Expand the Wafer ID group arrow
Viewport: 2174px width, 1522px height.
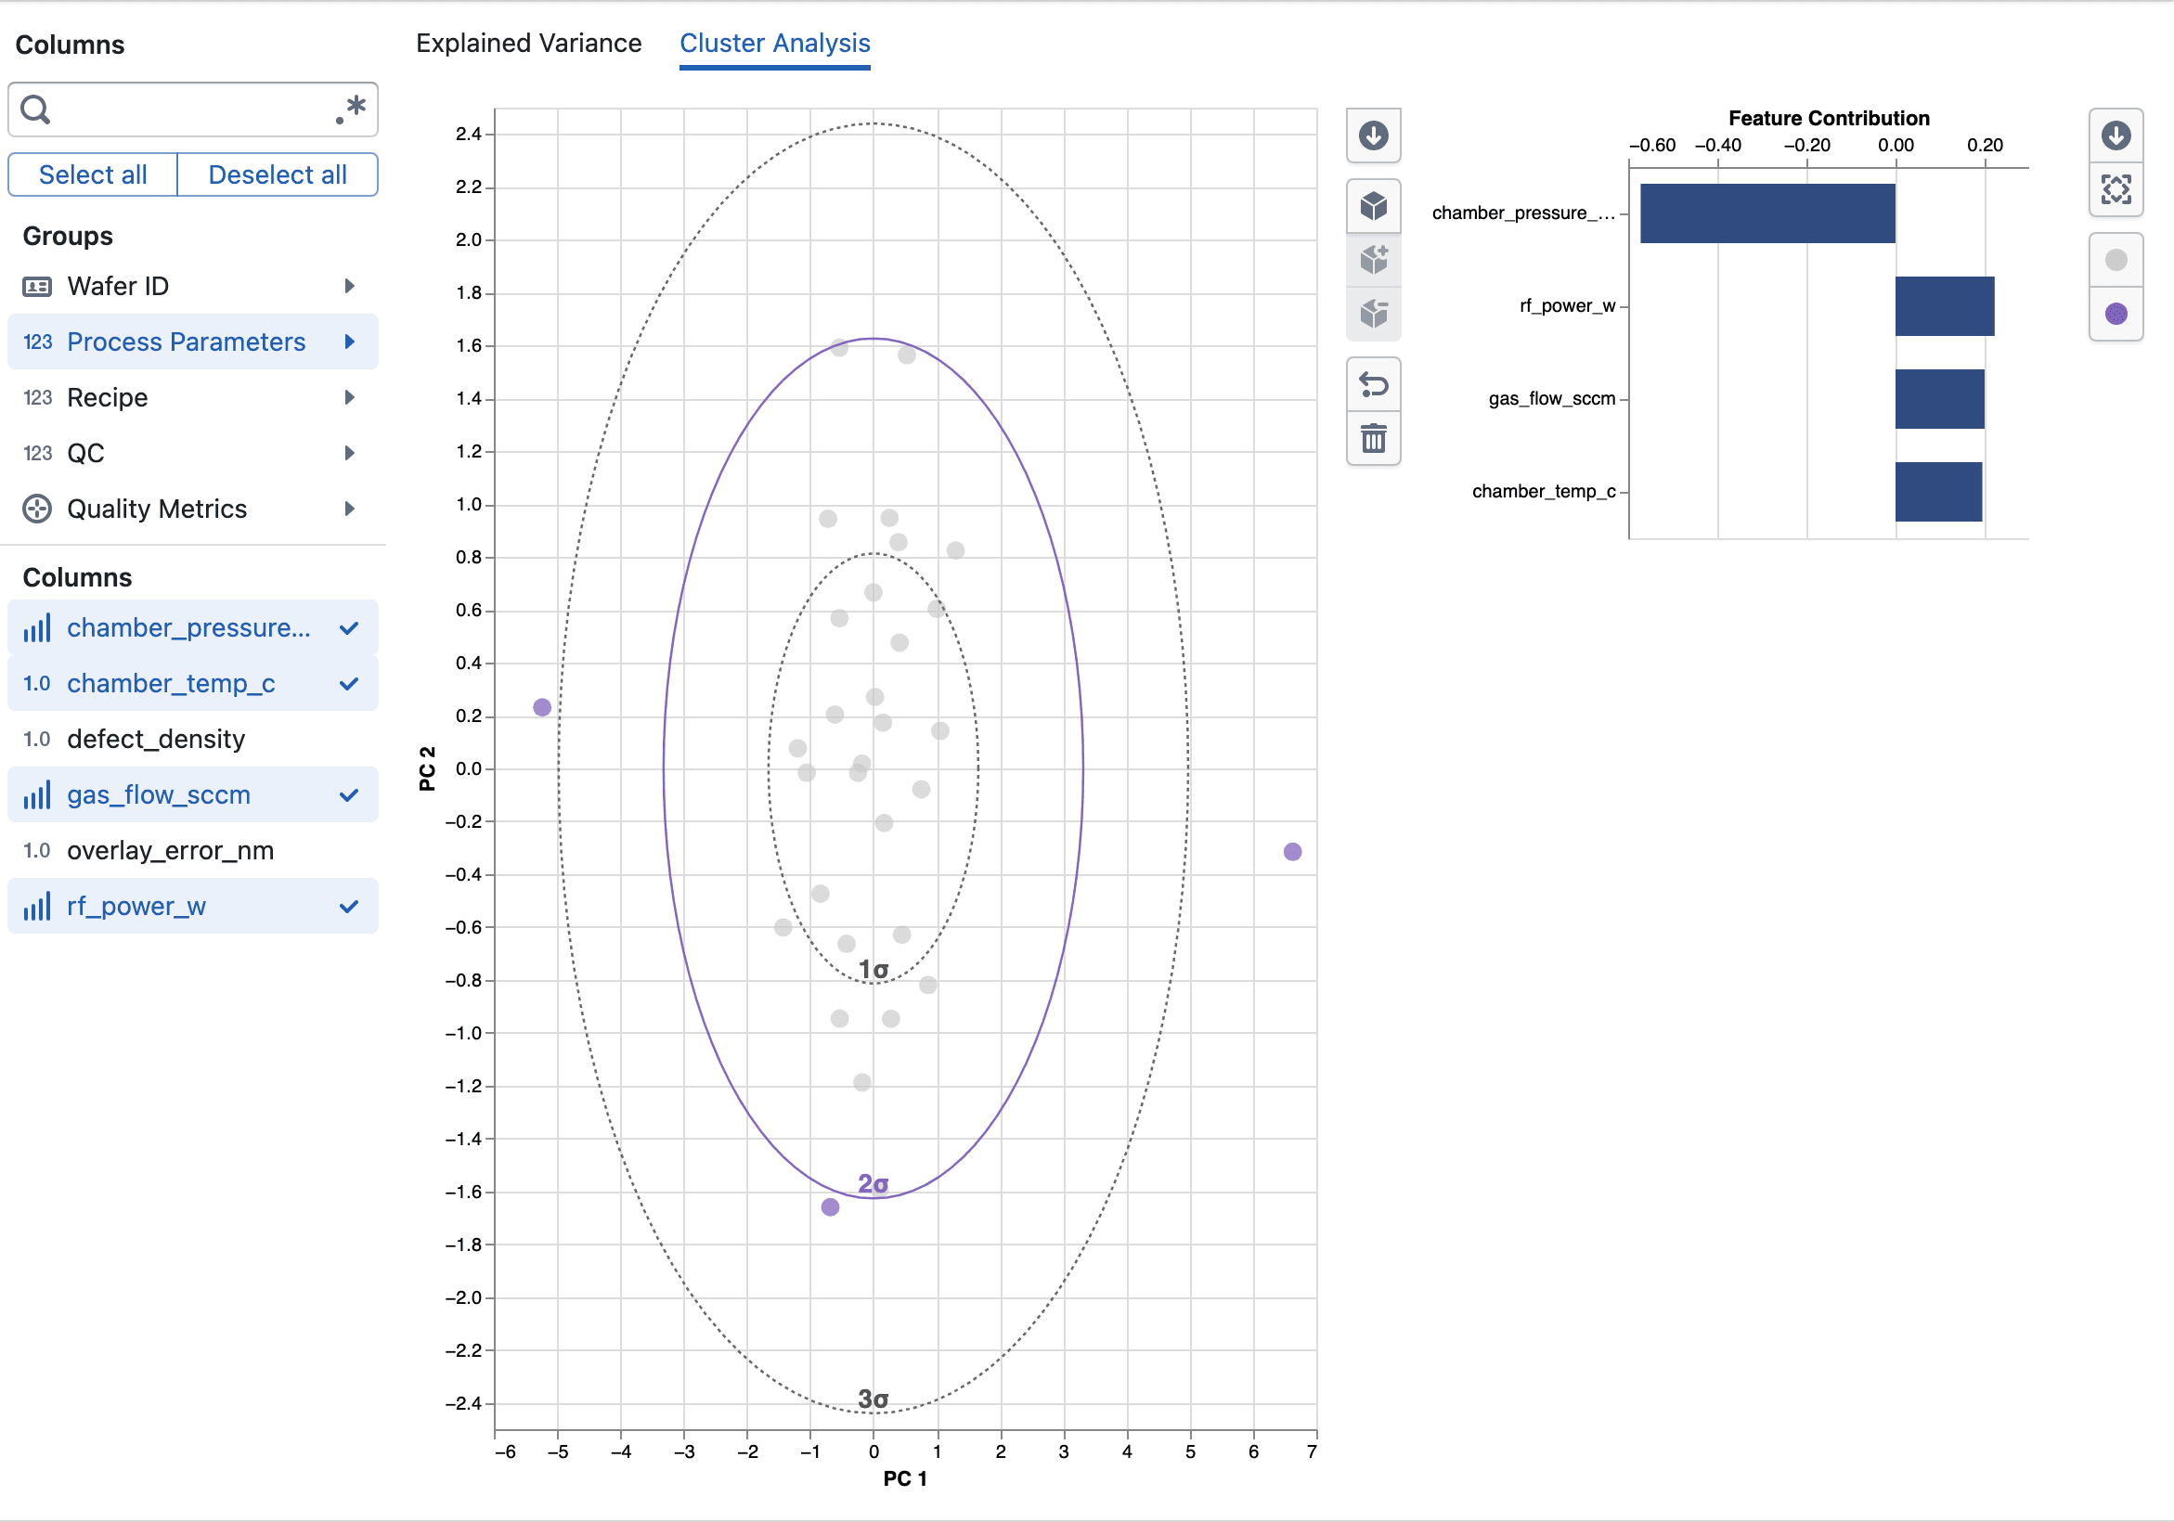(349, 286)
